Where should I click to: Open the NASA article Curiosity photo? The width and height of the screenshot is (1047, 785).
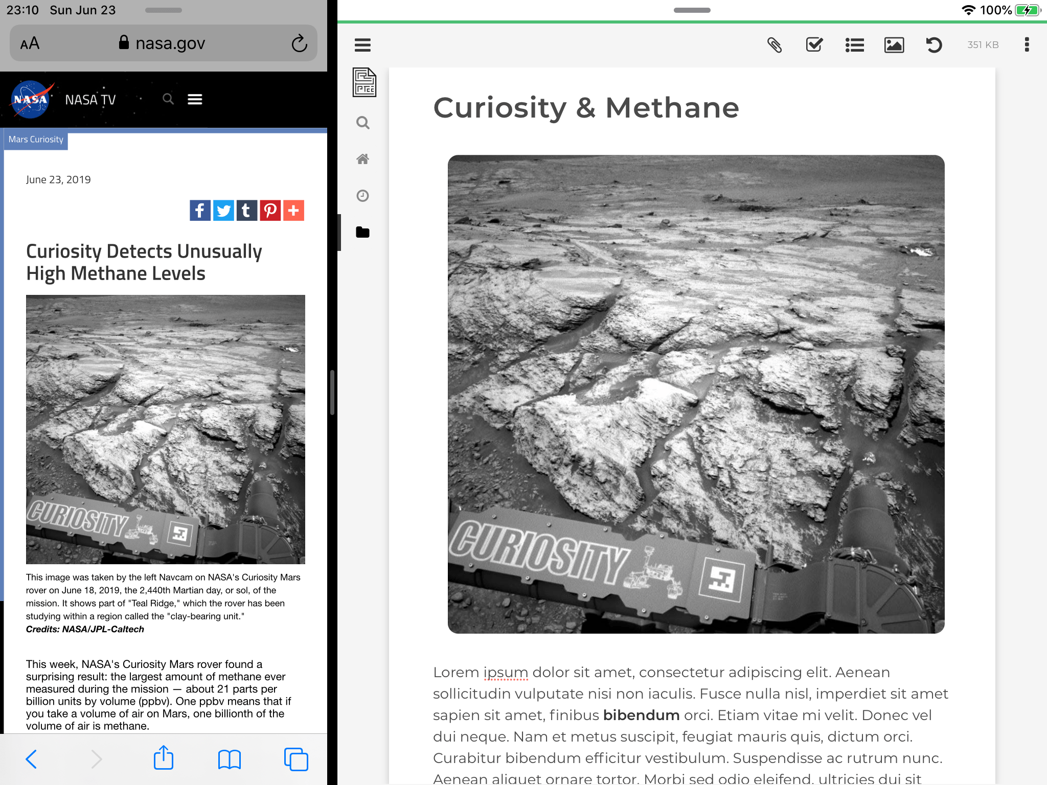pyautogui.click(x=166, y=429)
